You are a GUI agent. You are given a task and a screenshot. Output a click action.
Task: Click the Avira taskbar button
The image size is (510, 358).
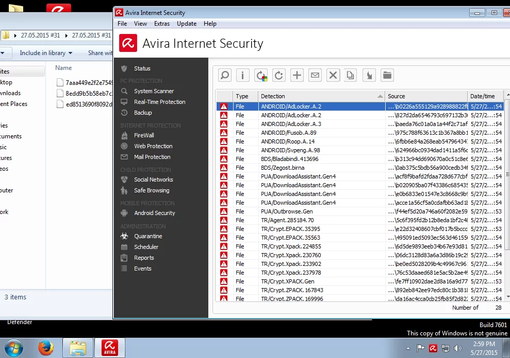[x=110, y=348]
